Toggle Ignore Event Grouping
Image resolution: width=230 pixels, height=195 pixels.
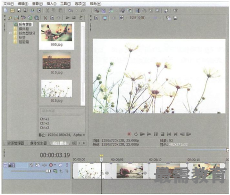point(129,10)
